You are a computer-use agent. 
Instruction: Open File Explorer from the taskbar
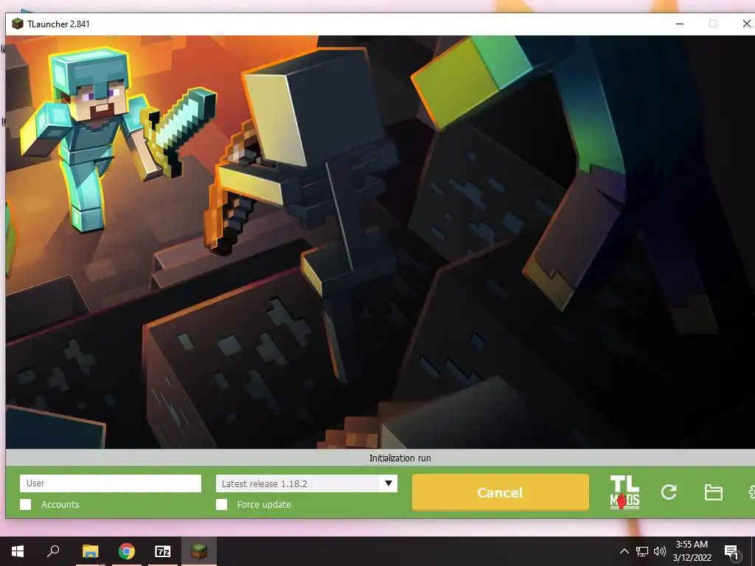[x=90, y=551]
